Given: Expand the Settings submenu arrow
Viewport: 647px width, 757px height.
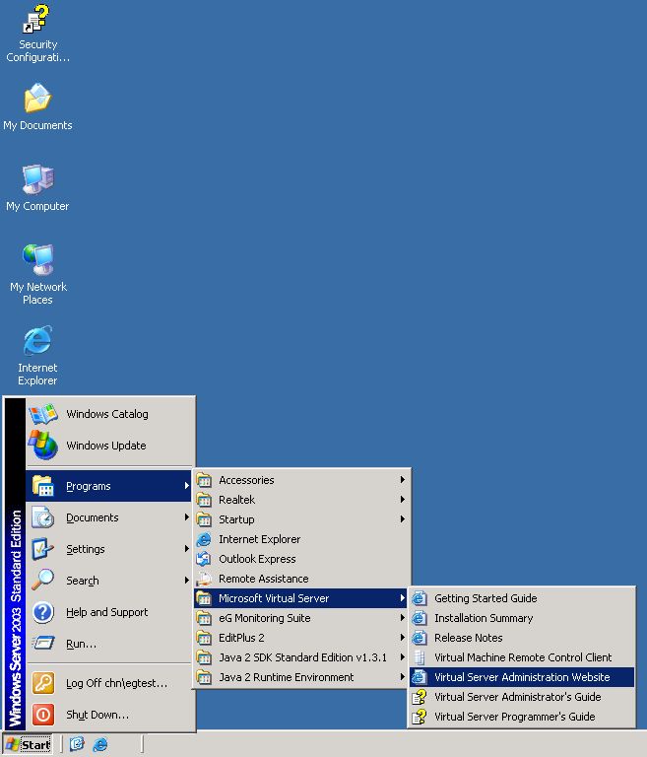Looking at the screenshot, I should (x=187, y=549).
